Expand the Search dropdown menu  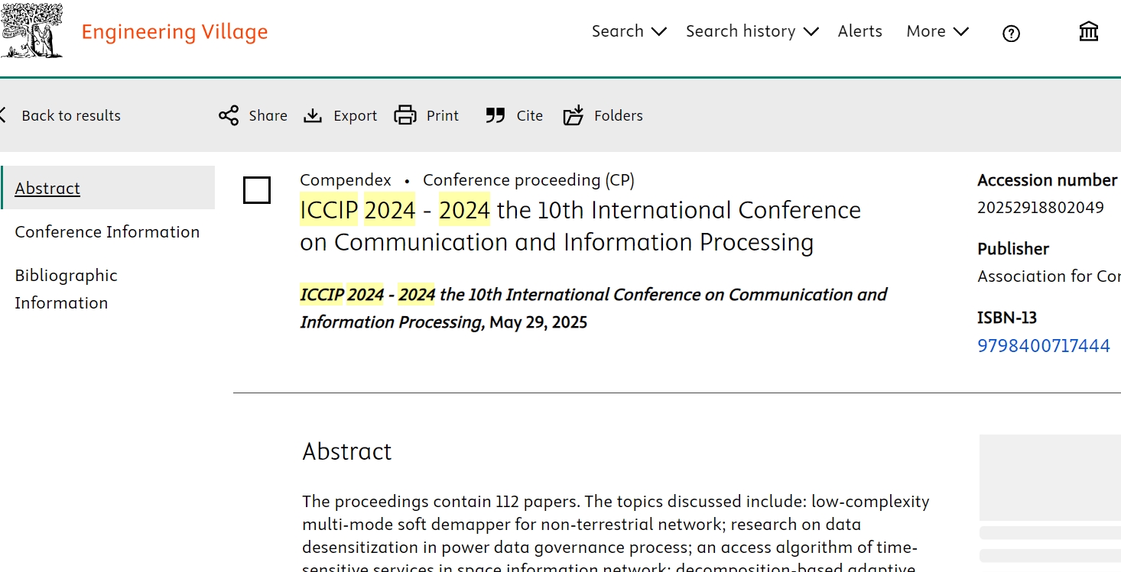point(629,31)
